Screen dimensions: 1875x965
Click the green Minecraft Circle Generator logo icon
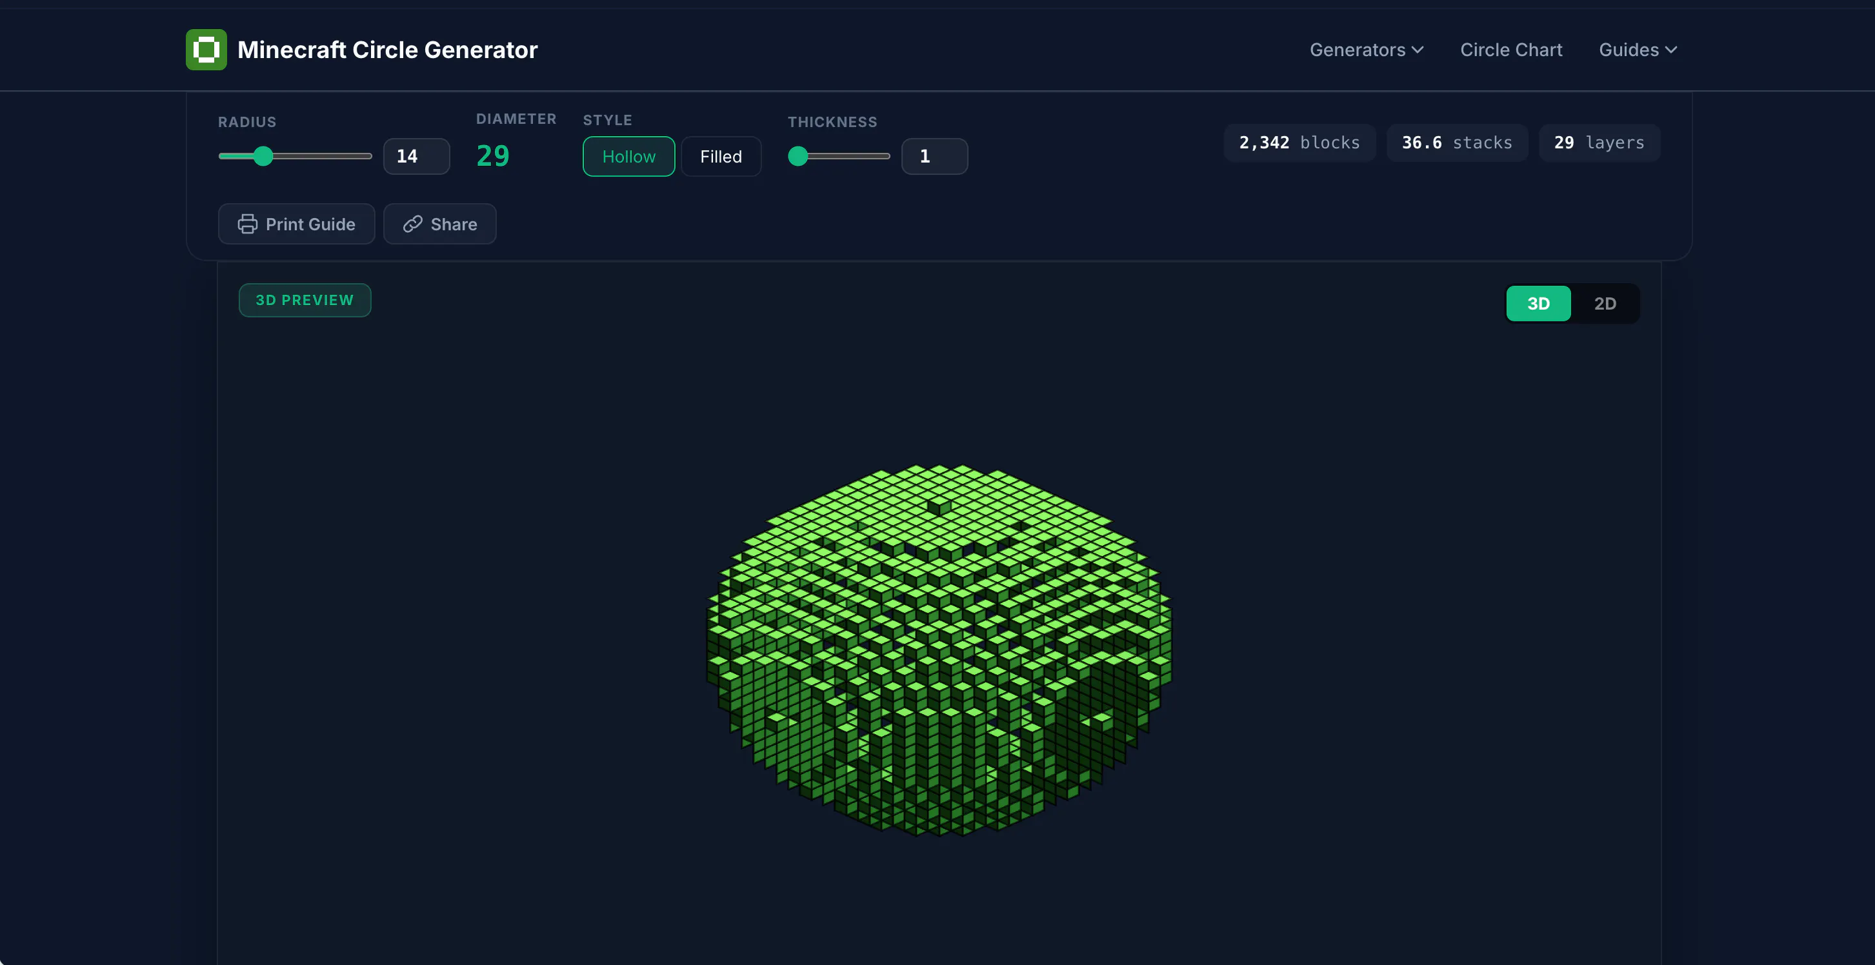tap(206, 50)
